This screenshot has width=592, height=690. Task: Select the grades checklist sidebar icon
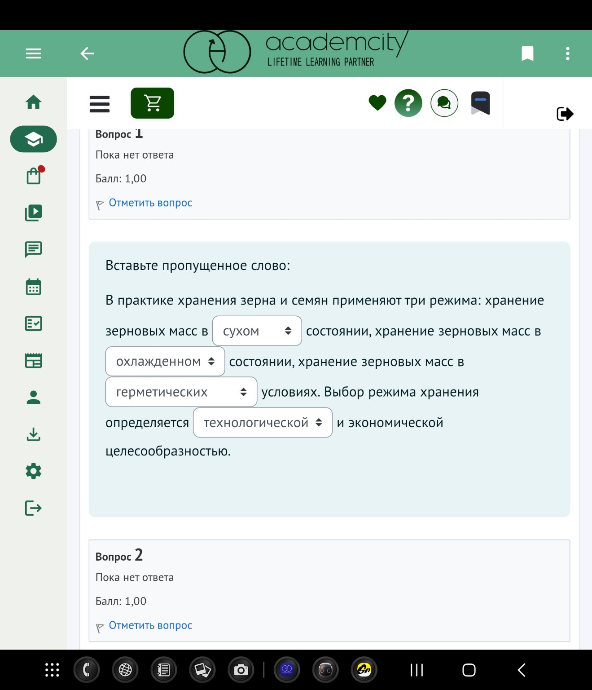tap(33, 323)
